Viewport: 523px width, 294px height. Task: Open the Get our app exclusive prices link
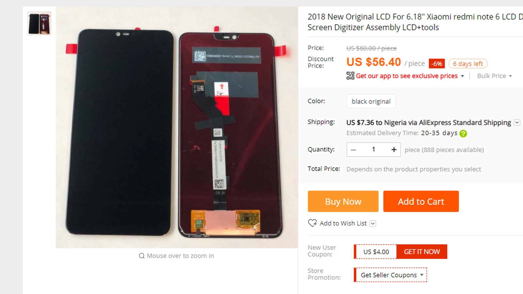coord(407,76)
